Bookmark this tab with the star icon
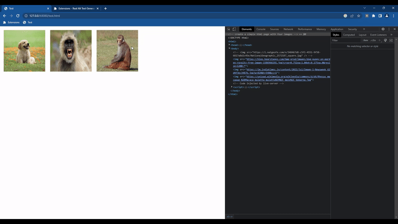398x224 pixels. click(x=358, y=16)
